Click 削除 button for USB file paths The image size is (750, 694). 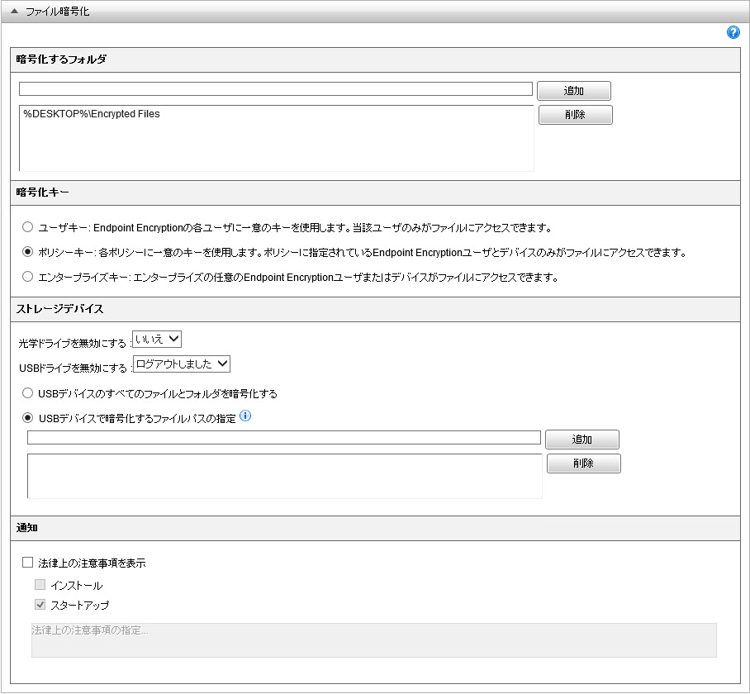coord(583,463)
